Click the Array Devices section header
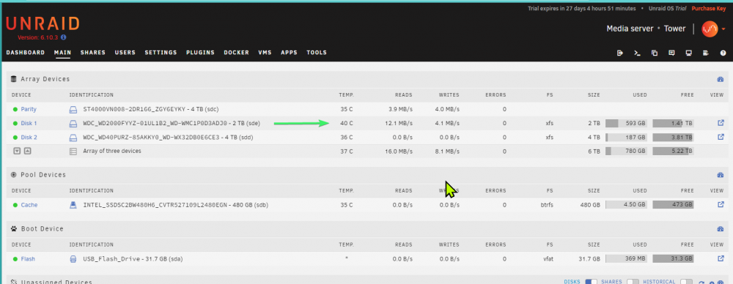Viewport: 733px width, 284px height. 45,79
